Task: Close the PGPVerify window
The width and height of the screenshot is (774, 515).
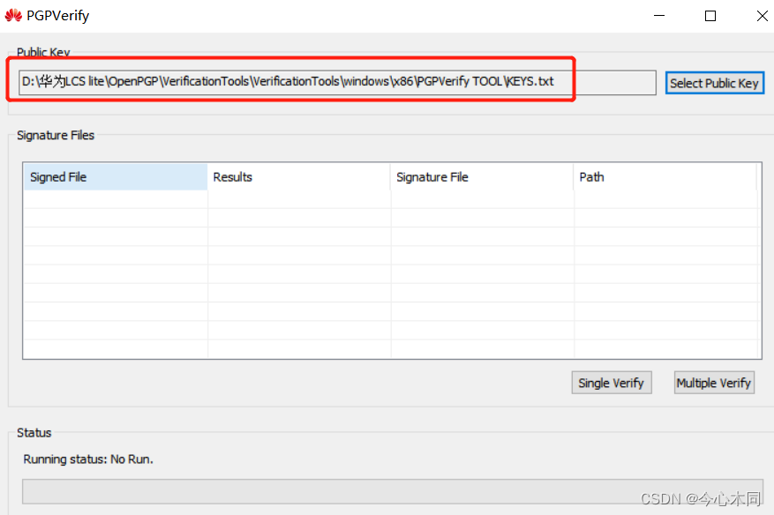Action: [762, 16]
